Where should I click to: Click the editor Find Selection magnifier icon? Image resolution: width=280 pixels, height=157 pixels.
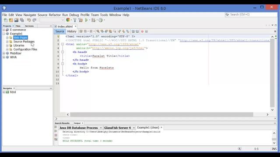pyautogui.click(x=98, y=31)
